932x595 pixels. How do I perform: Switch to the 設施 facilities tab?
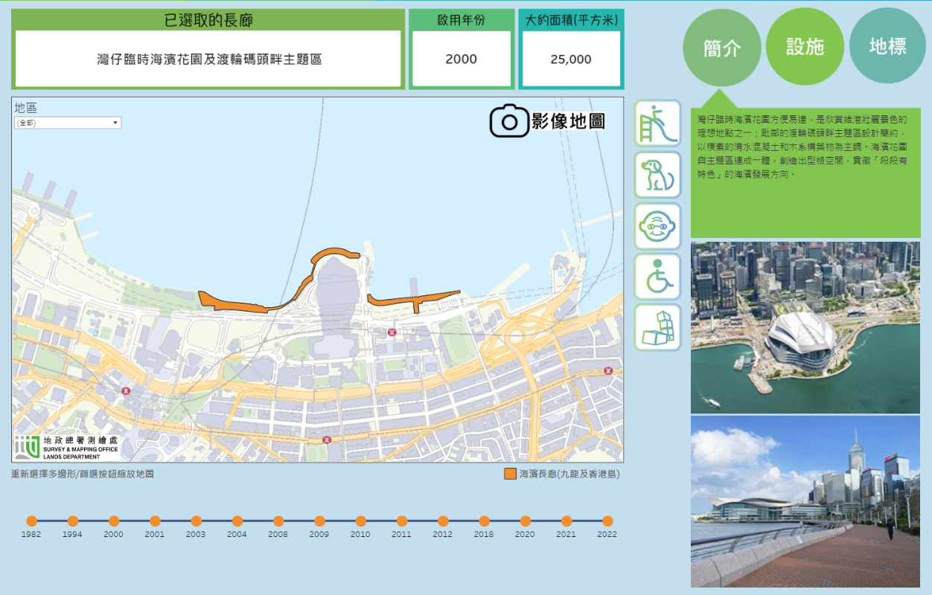pyautogui.click(x=805, y=46)
